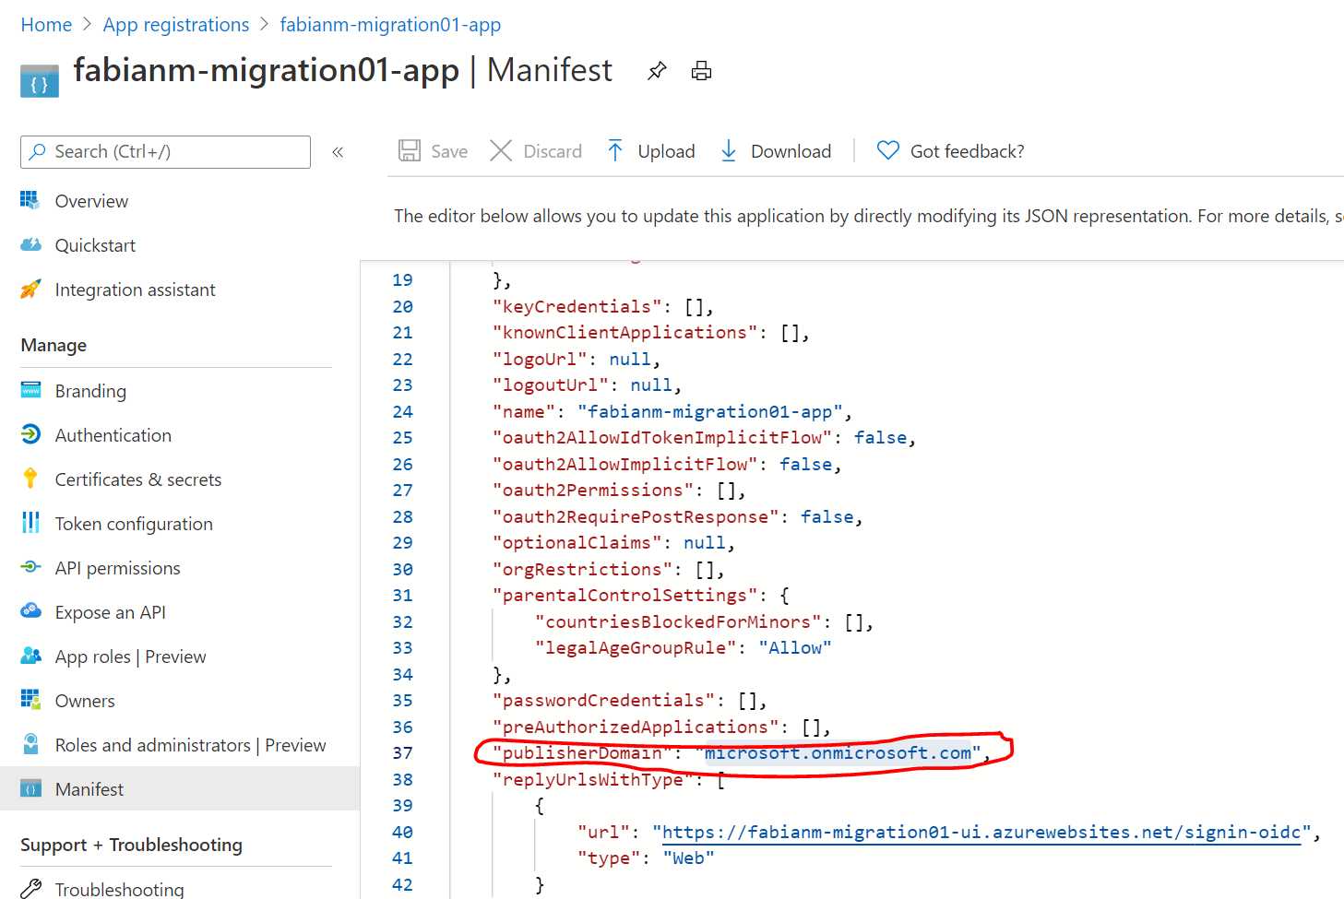Click the "type": "Web" line

646,858
